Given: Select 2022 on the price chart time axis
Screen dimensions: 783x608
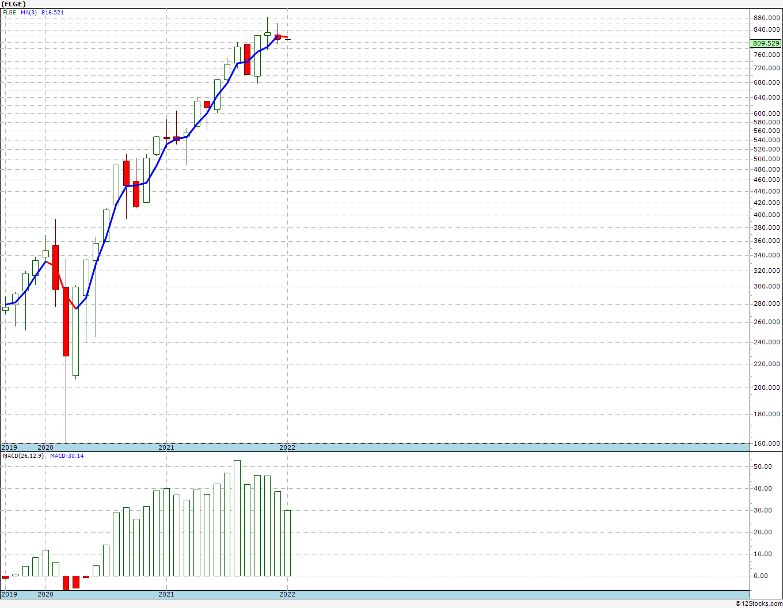Looking at the screenshot, I should [x=287, y=447].
